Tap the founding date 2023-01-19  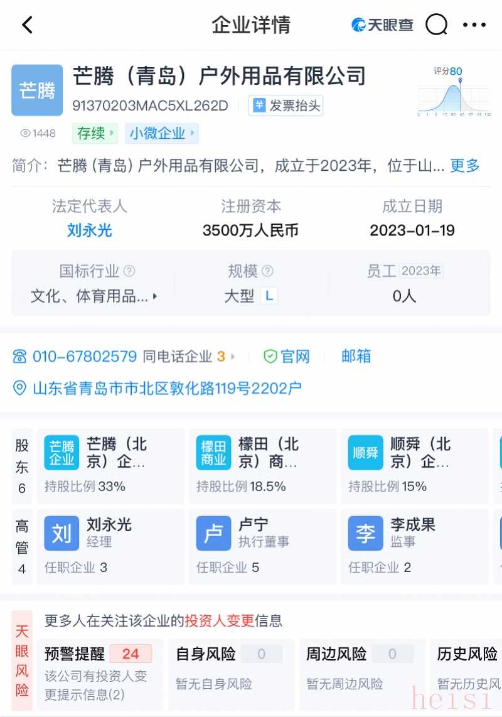412,230
